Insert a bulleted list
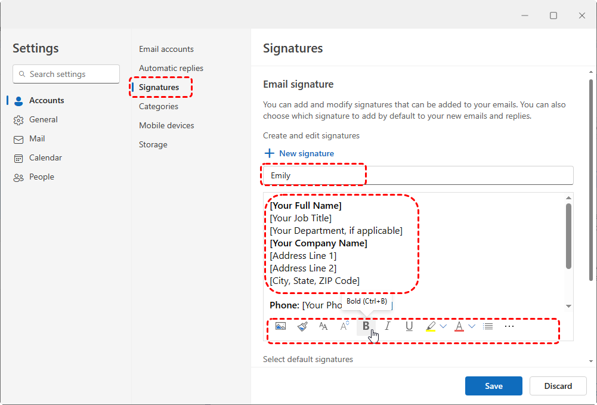 488,326
